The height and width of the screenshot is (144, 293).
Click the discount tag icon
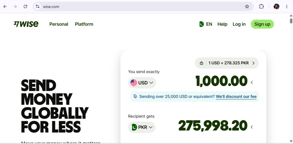click(135, 97)
